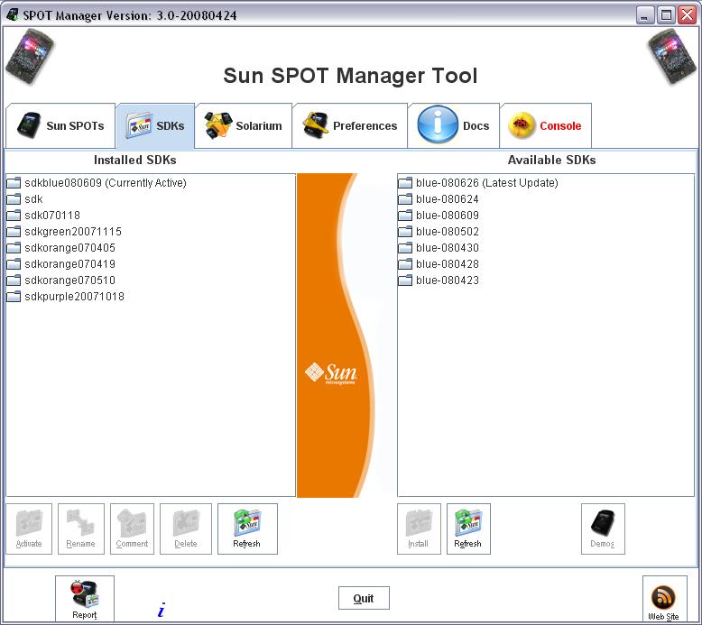Open the Preferences tab
Viewport: 702px width, 625px height.
click(350, 126)
